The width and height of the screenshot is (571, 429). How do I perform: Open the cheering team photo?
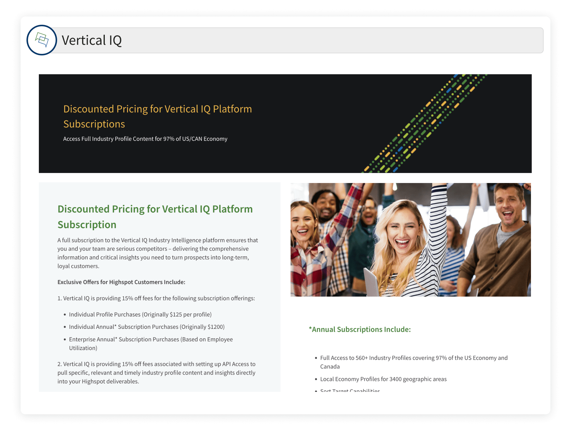click(x=410, y=240)
